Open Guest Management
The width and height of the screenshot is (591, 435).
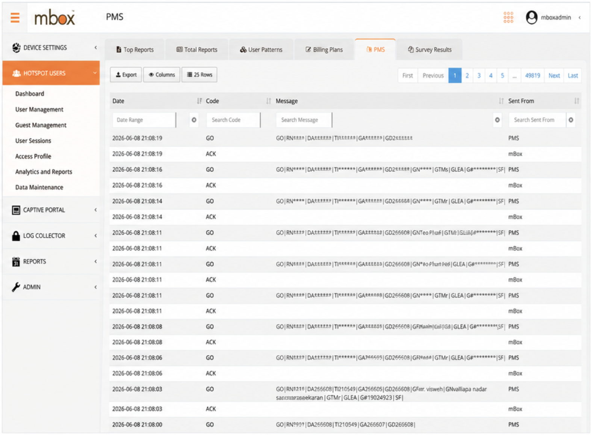click(41, 125)
